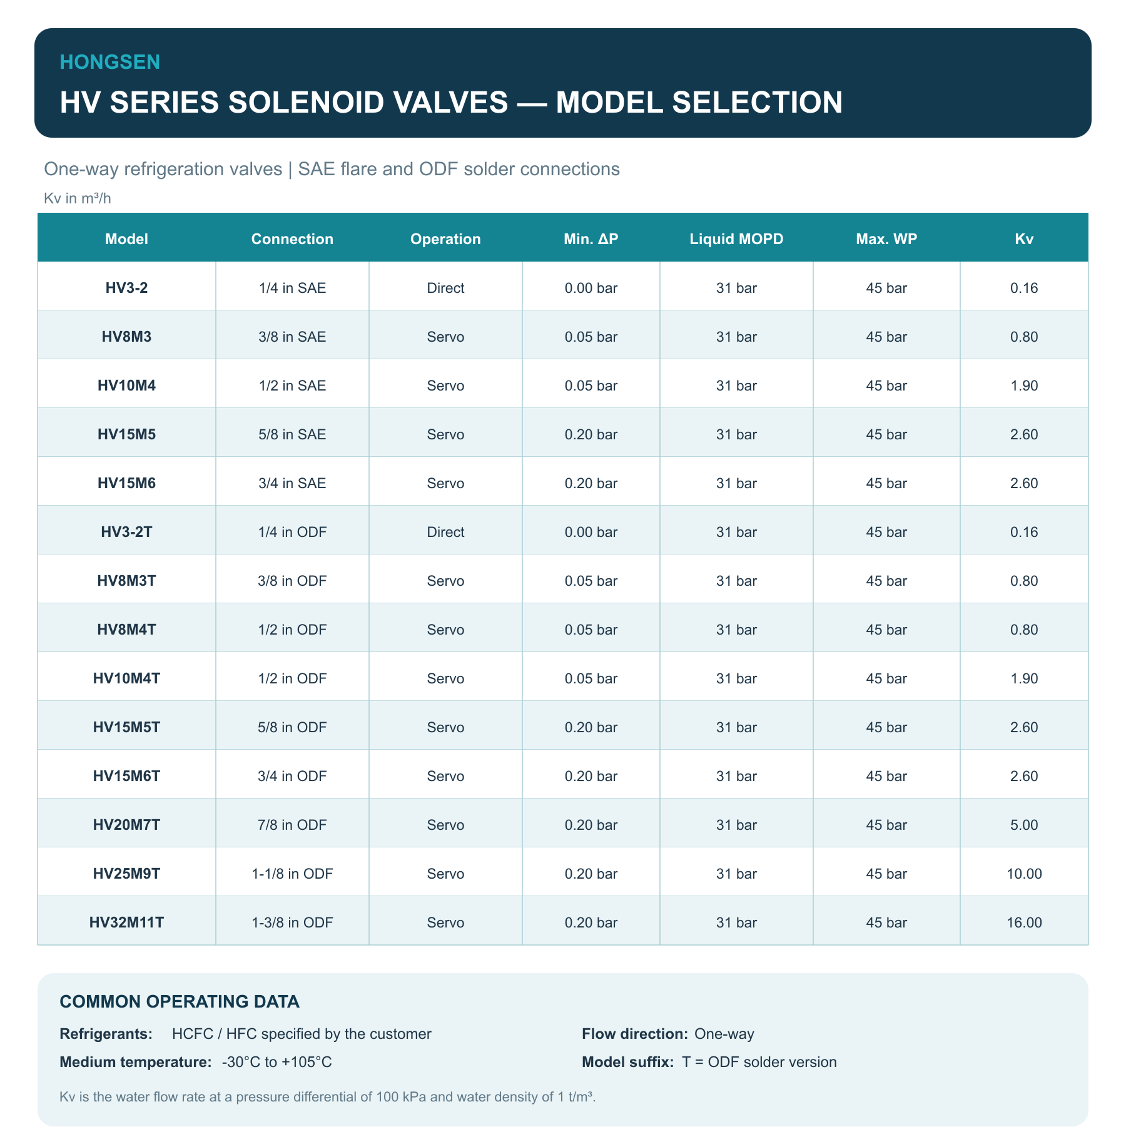Click the Model suffix label
1126x1139 pixels.
coord(627,1062)
